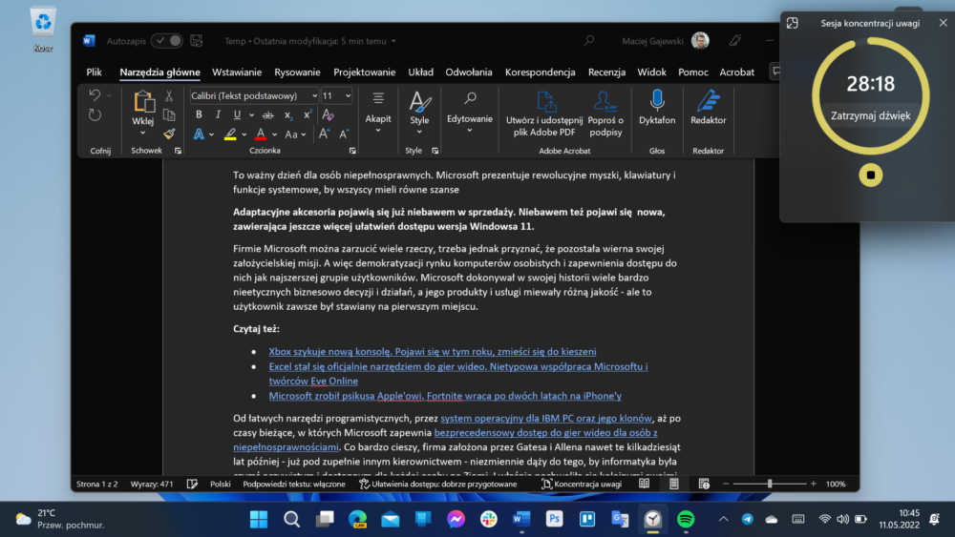The image size is (955, 537).
Task: Increase font size with A-up icon
Action: [324, 134]
